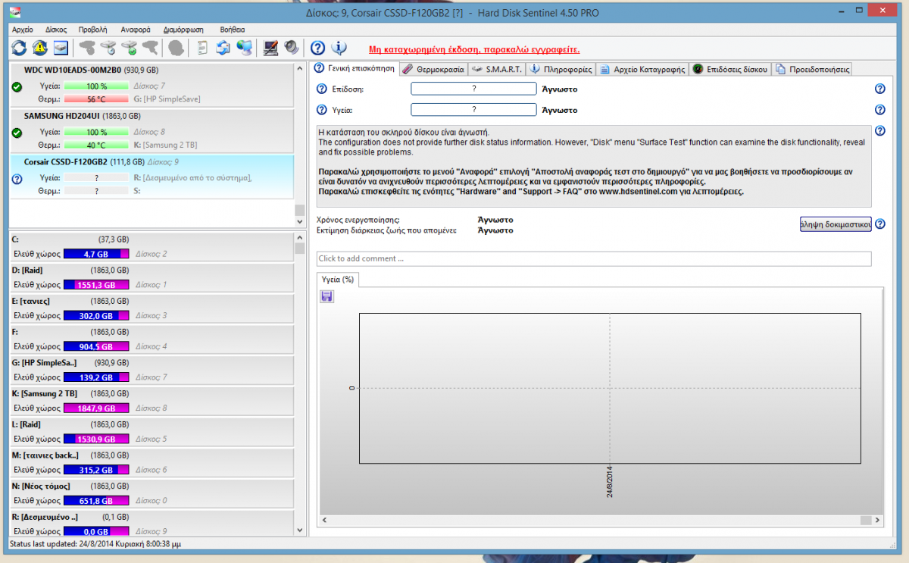909x563 pixels.
Task: Select the D: [Raid] volume row
Action: click(151, 277)
